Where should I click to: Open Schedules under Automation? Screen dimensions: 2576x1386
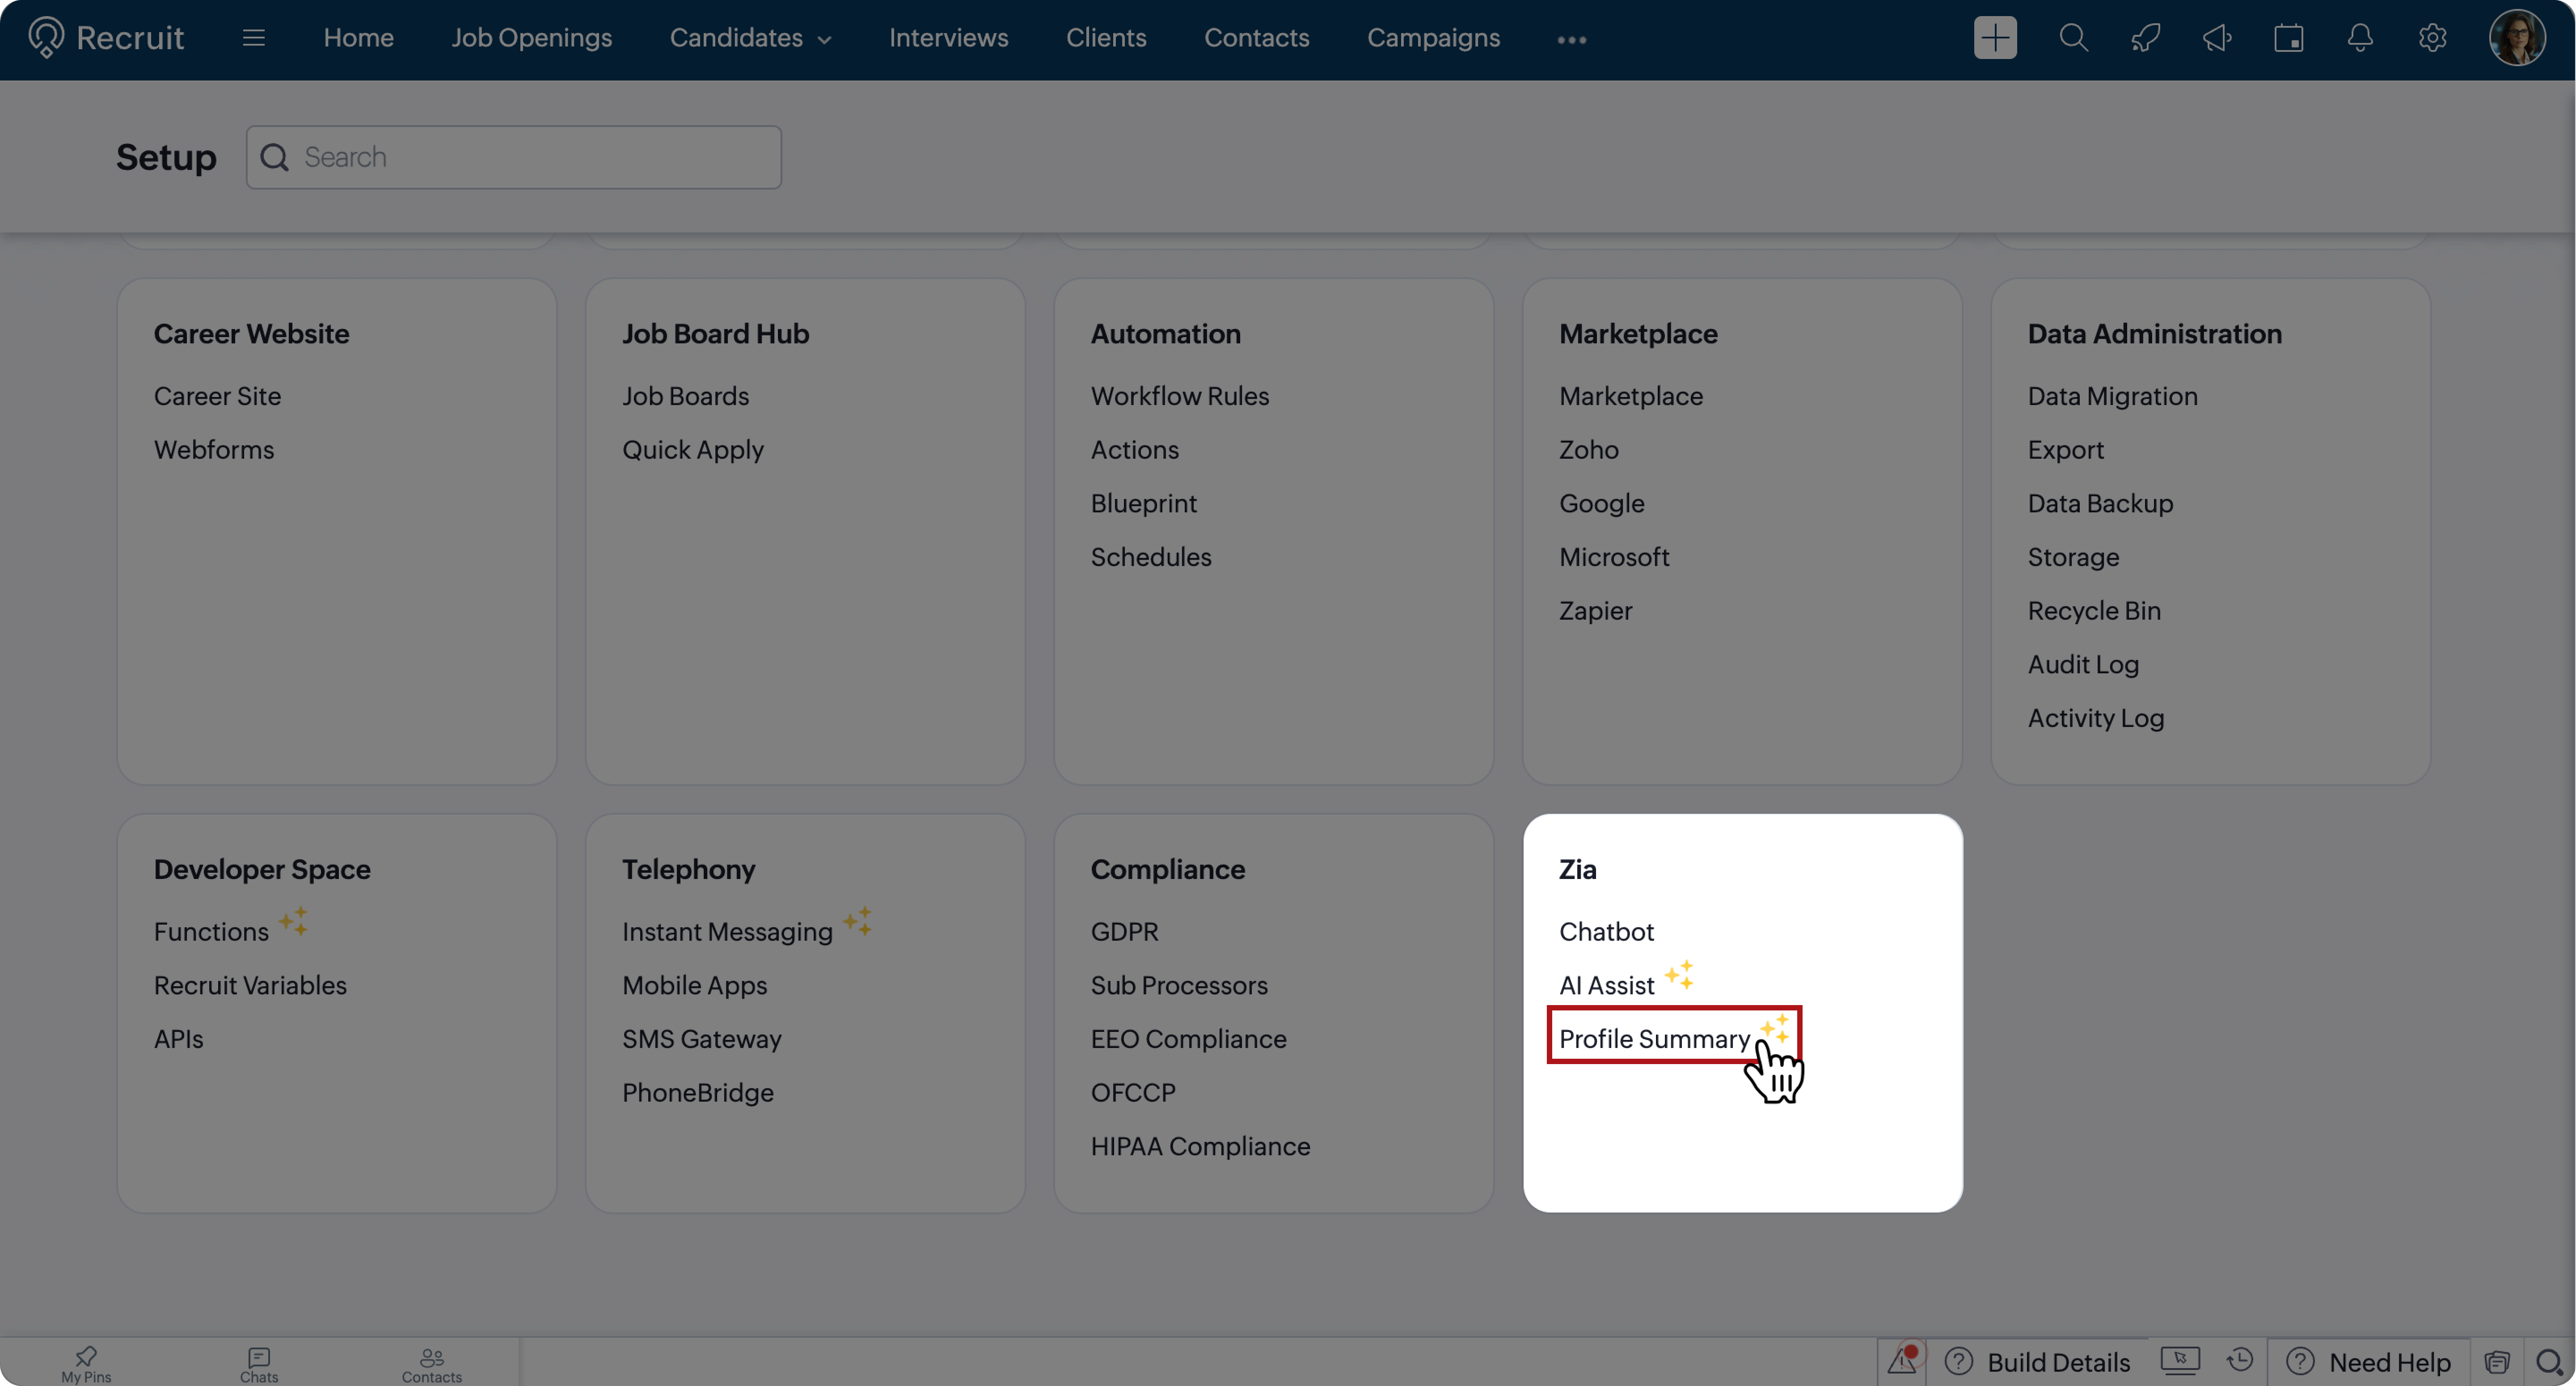[1151, 557]
